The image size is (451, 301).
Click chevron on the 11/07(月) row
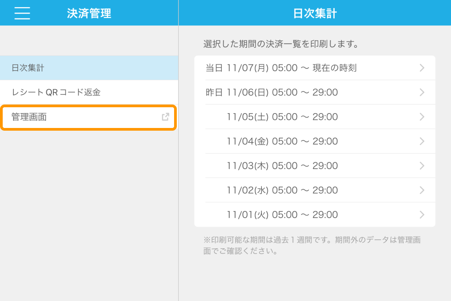pos(422,68)
